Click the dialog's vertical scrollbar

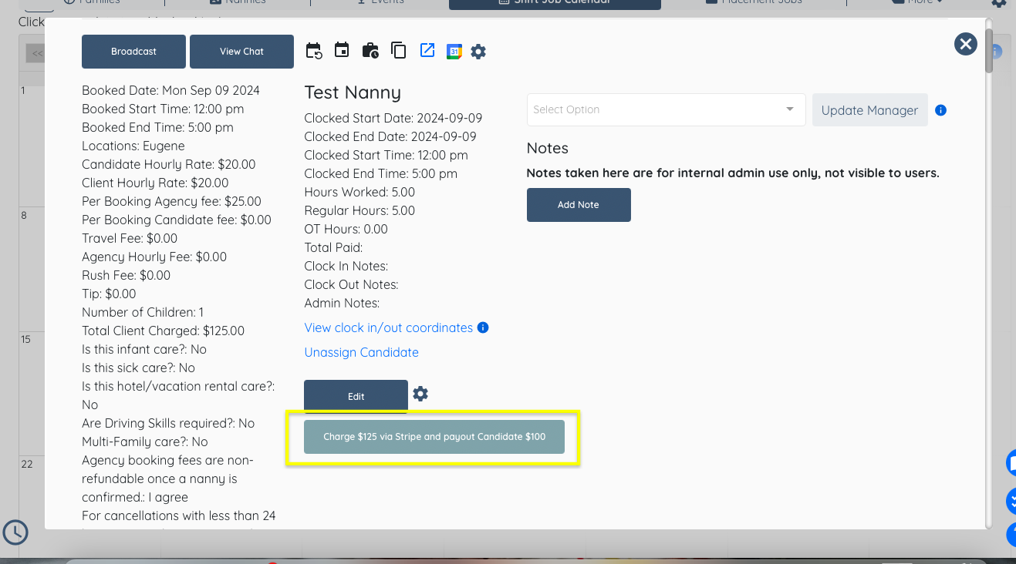pyautogui.click(x=989, y=50)
